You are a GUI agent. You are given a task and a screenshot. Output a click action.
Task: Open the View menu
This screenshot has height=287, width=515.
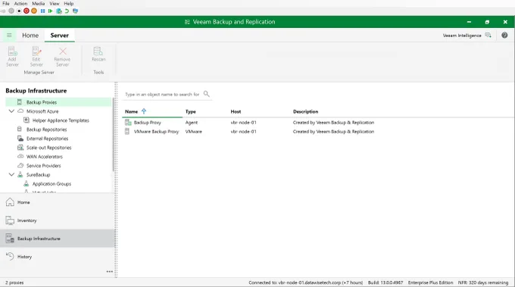[x=55, y=4]
